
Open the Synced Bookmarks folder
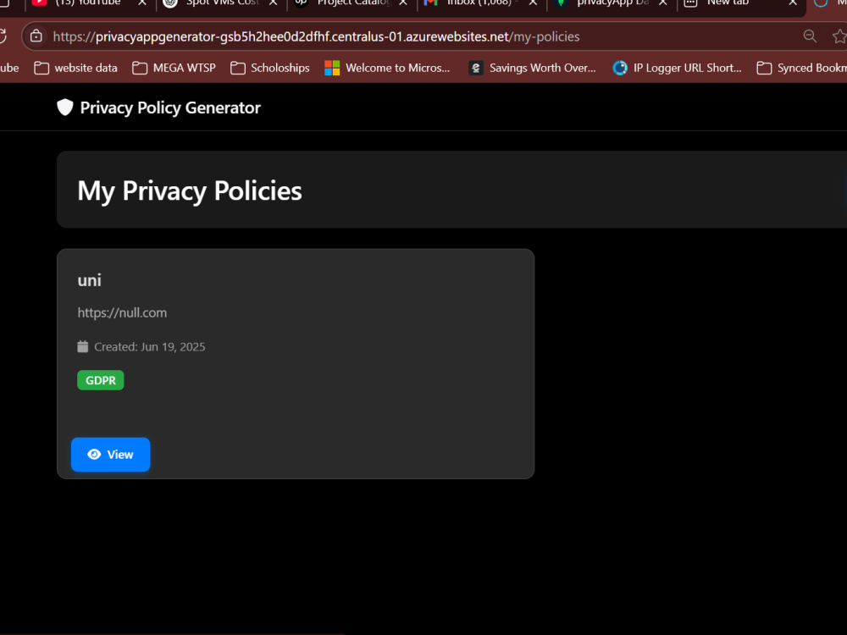(801, 68)
